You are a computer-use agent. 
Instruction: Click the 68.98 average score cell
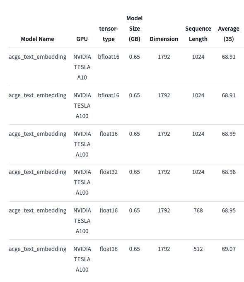click(x=229, y=172)
